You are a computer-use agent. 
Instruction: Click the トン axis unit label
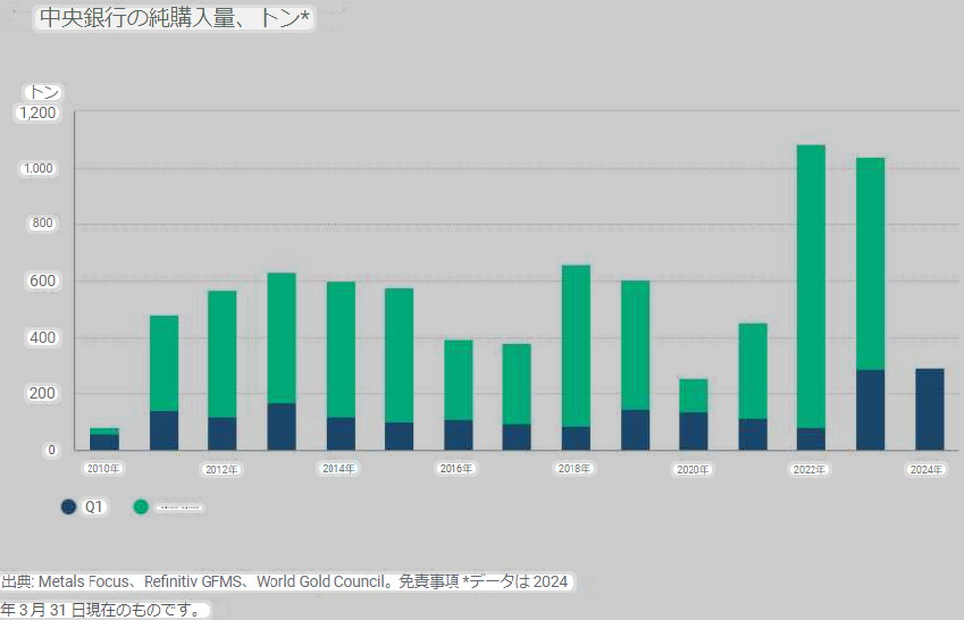(x=43, y=92)
